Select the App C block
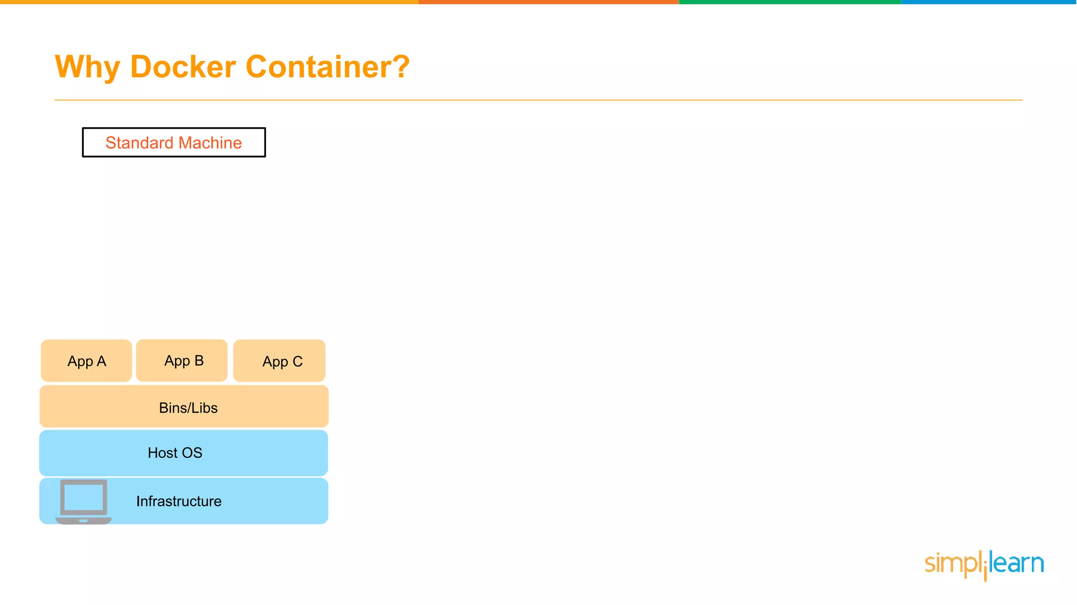The image size is (1077, 605). [279, 361]
